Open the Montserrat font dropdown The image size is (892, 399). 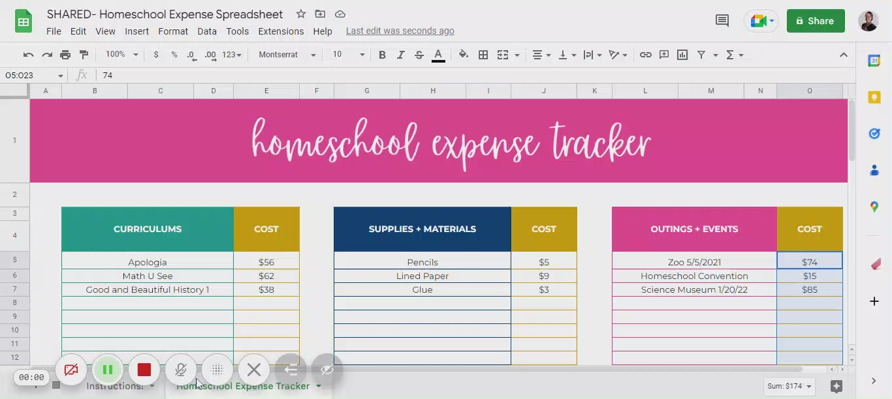pos(285,55)
